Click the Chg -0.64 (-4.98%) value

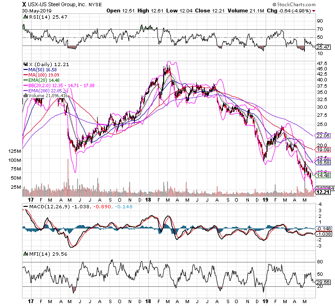tap(289, 11)
